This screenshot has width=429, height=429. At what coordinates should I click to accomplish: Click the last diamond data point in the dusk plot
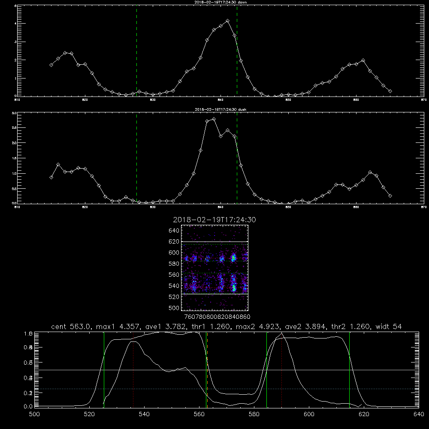click(x=390, y=196)
